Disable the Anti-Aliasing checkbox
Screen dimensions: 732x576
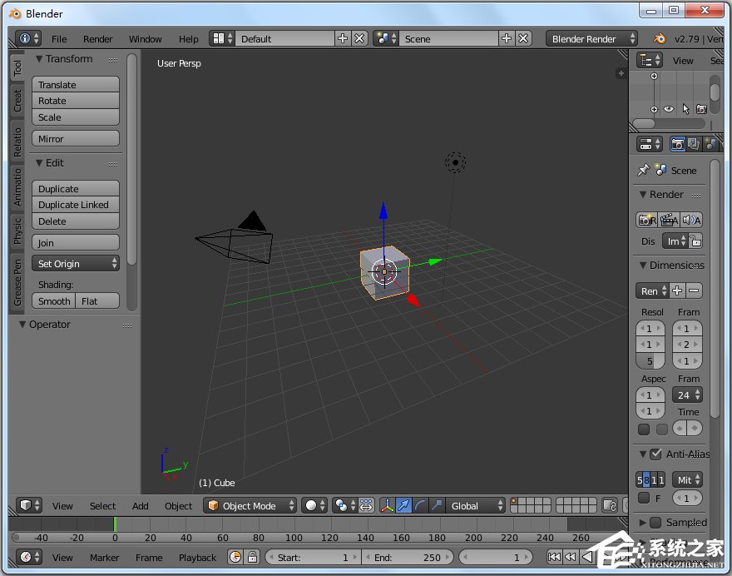pos(655,454)
